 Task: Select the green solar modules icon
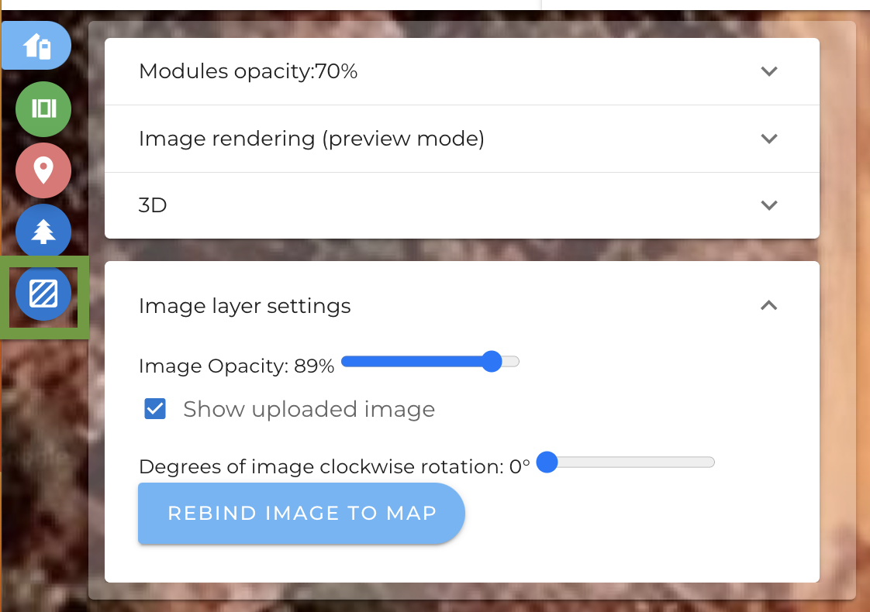point(43,108)
